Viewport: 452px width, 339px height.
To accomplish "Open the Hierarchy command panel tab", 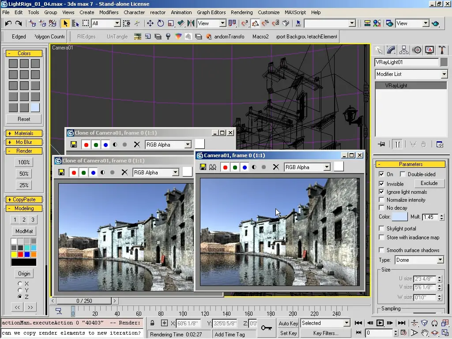I will (x=404, y=50).
